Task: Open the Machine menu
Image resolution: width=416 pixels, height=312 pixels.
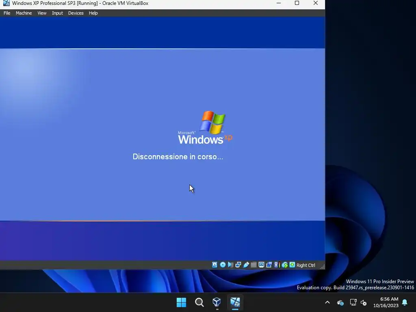Action: (x=24, y=13)
